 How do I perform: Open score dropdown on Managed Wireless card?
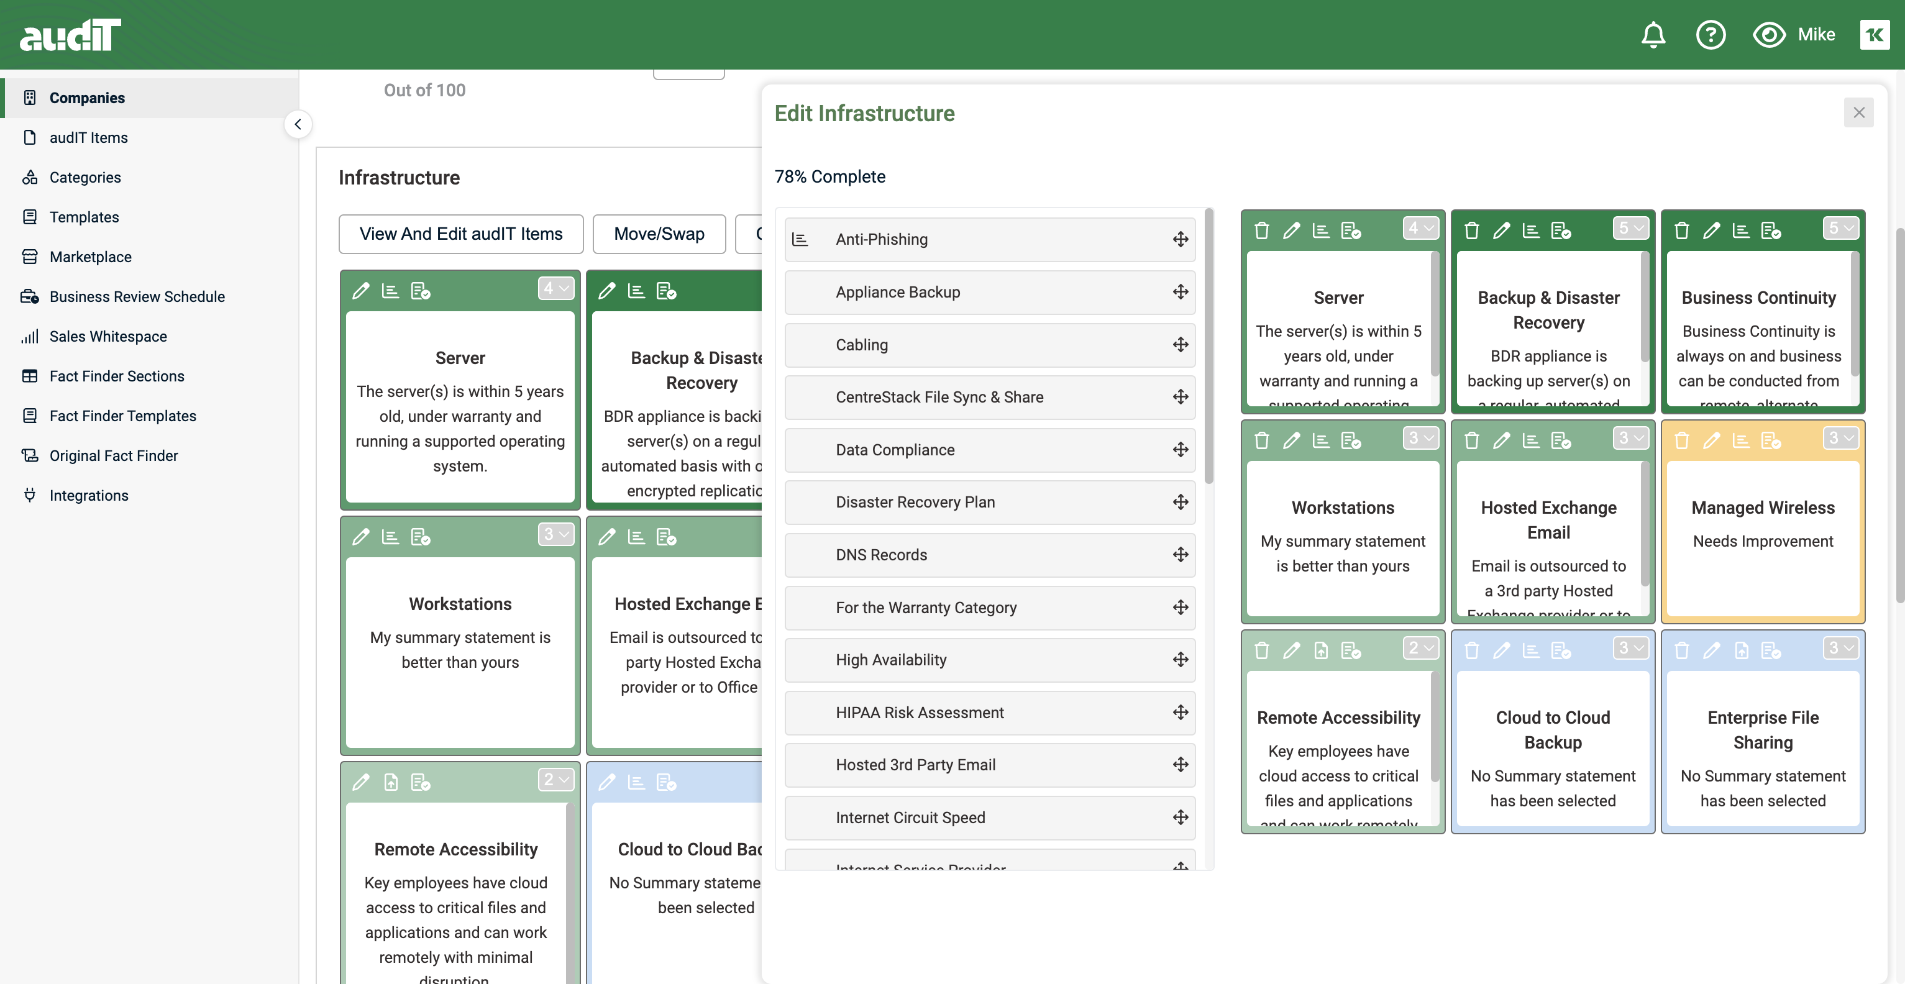pyautogui.click(x=1840, y=439)
